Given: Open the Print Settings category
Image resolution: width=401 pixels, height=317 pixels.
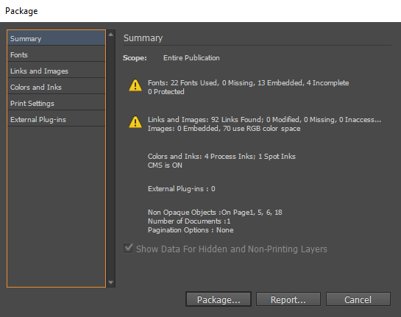Looking at the screenshot, I should 56,103.
